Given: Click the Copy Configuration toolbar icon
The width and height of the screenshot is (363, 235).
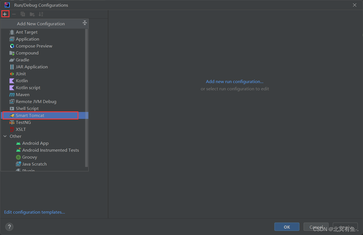Looking at the screenshot, I should click(23, 14).
